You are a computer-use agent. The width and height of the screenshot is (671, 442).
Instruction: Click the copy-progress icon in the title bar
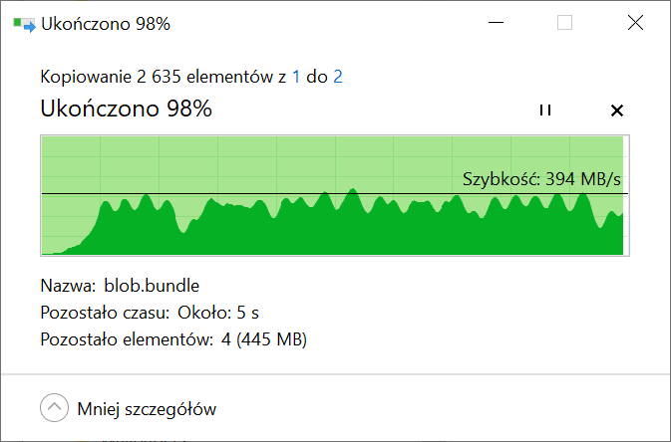tap(24, 24)
